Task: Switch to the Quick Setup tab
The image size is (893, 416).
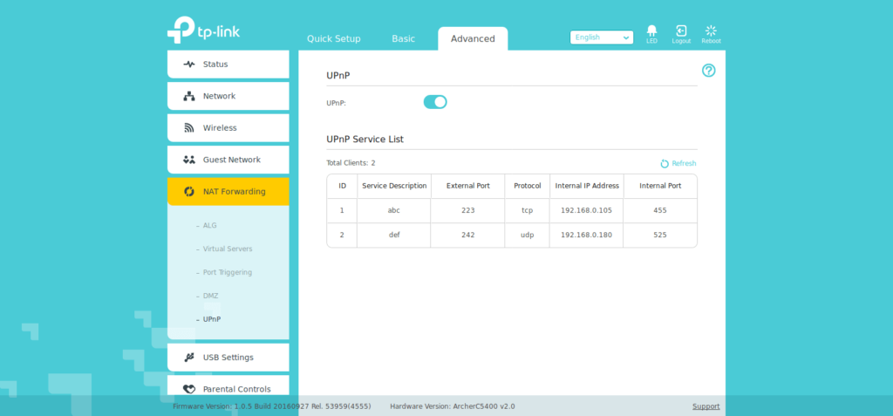Action: pyautogui.click(x=333, y=39)
